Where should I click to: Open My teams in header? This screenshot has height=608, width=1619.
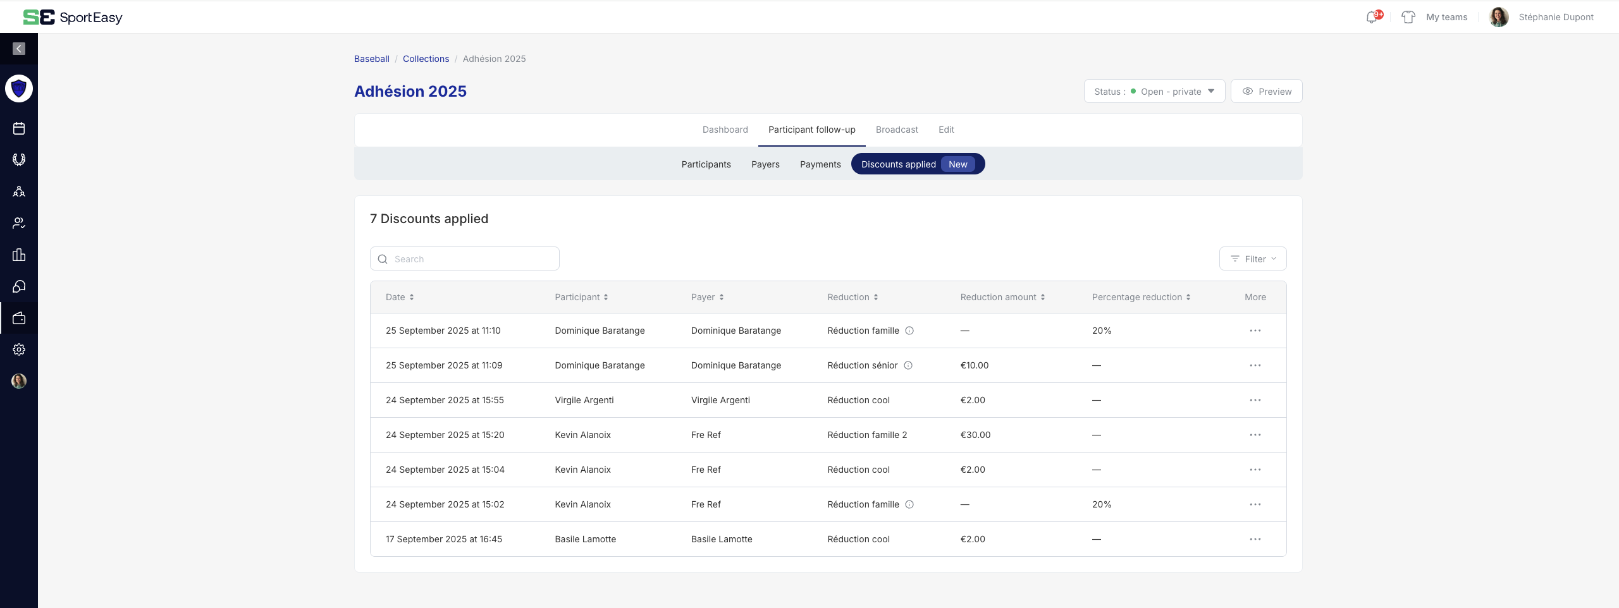point(1446,17)
